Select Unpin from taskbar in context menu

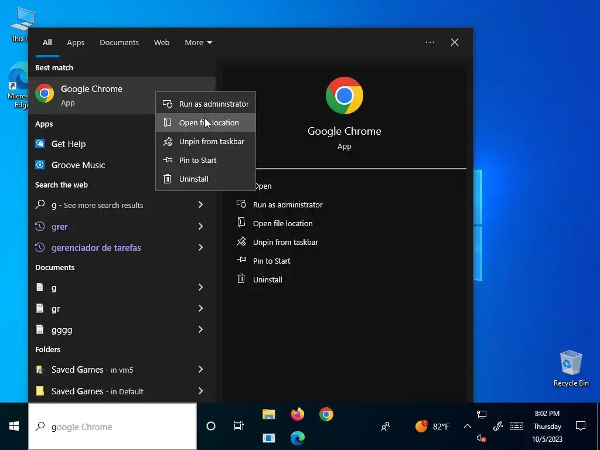click(x=206, y=141)
